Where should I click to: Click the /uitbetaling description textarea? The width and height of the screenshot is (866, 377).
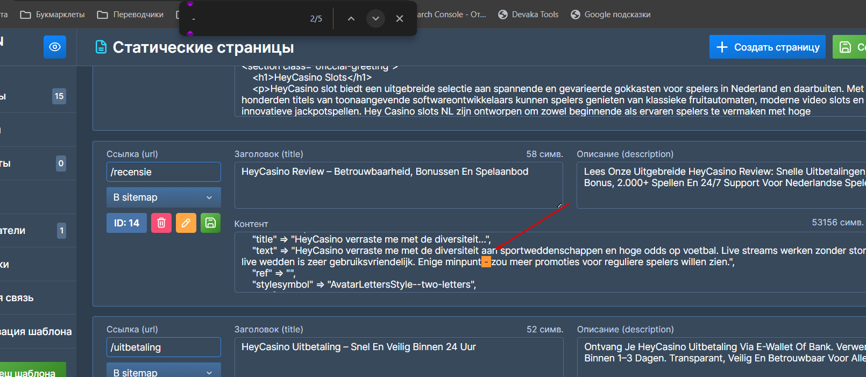[721, 357]
